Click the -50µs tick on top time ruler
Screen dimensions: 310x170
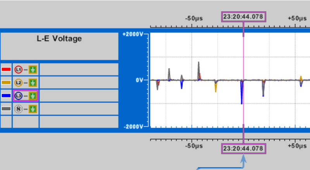click(x=192, y=25)
